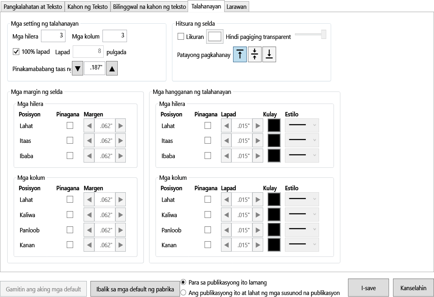Open Estilo dropdown for Kanan column border
This screenshot has width=434, height=297.
click(x=302, y=245)
